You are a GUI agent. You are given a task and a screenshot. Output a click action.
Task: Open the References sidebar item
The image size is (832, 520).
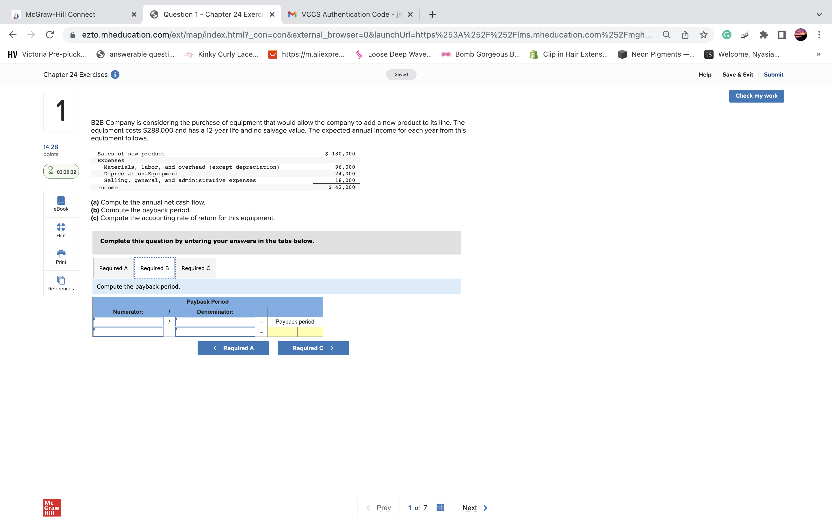click(x=61, y=283)
